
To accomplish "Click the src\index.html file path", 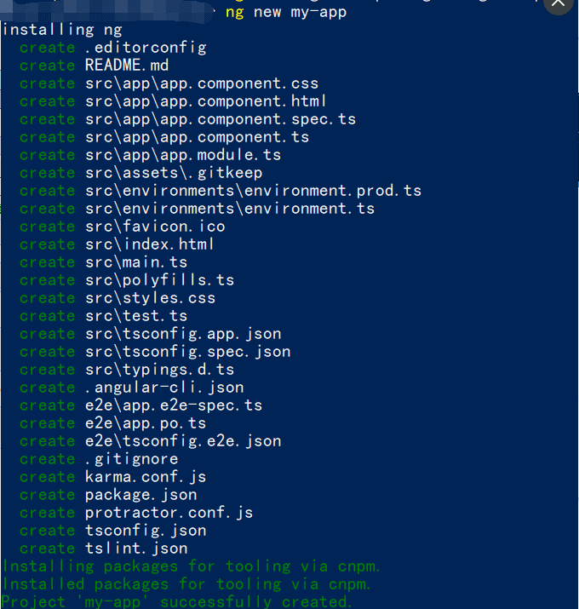I will [x=150, y=244].
